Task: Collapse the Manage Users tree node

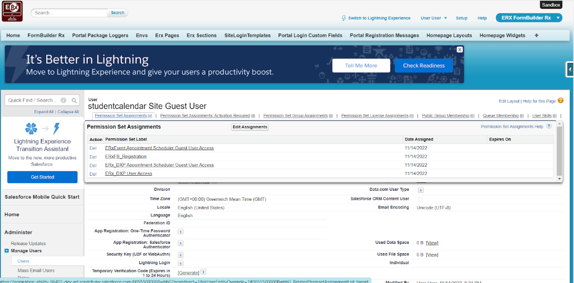Action: tap(7, 251)
